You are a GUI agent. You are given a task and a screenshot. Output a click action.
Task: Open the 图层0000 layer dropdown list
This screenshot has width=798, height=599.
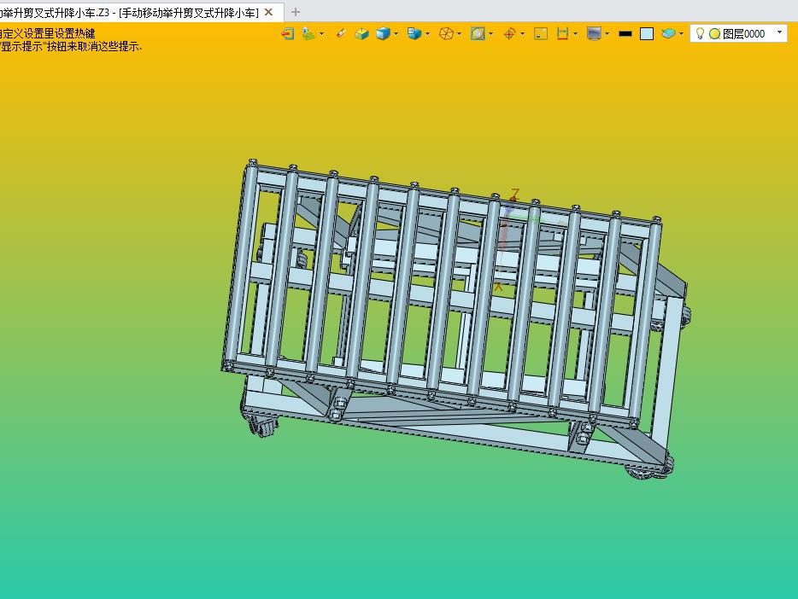[779, 32]
